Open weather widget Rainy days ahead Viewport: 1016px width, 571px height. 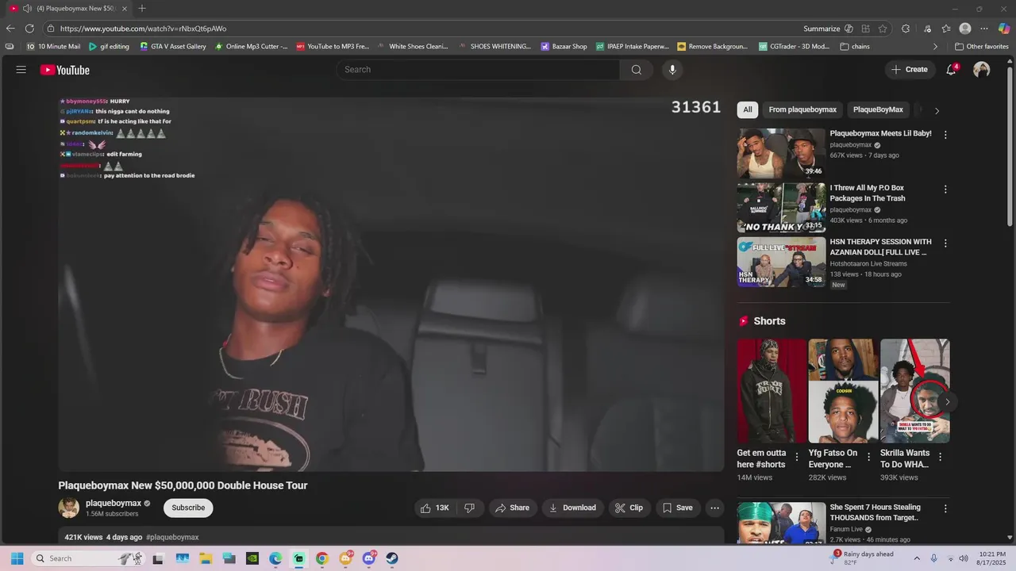pos(862,558)
